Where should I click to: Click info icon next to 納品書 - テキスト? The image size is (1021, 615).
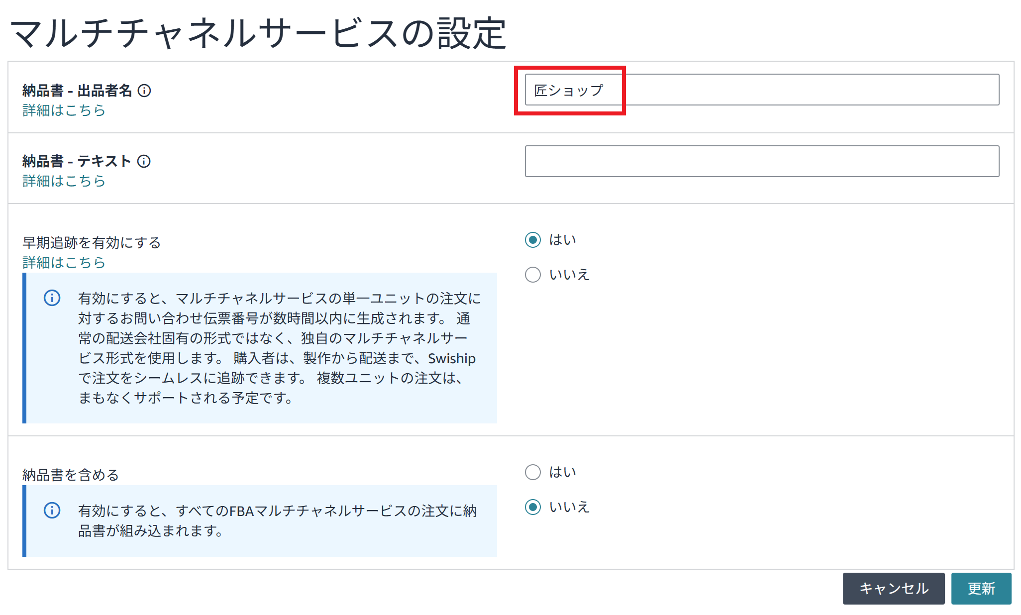pyautogui.click(x=144, y=161)
